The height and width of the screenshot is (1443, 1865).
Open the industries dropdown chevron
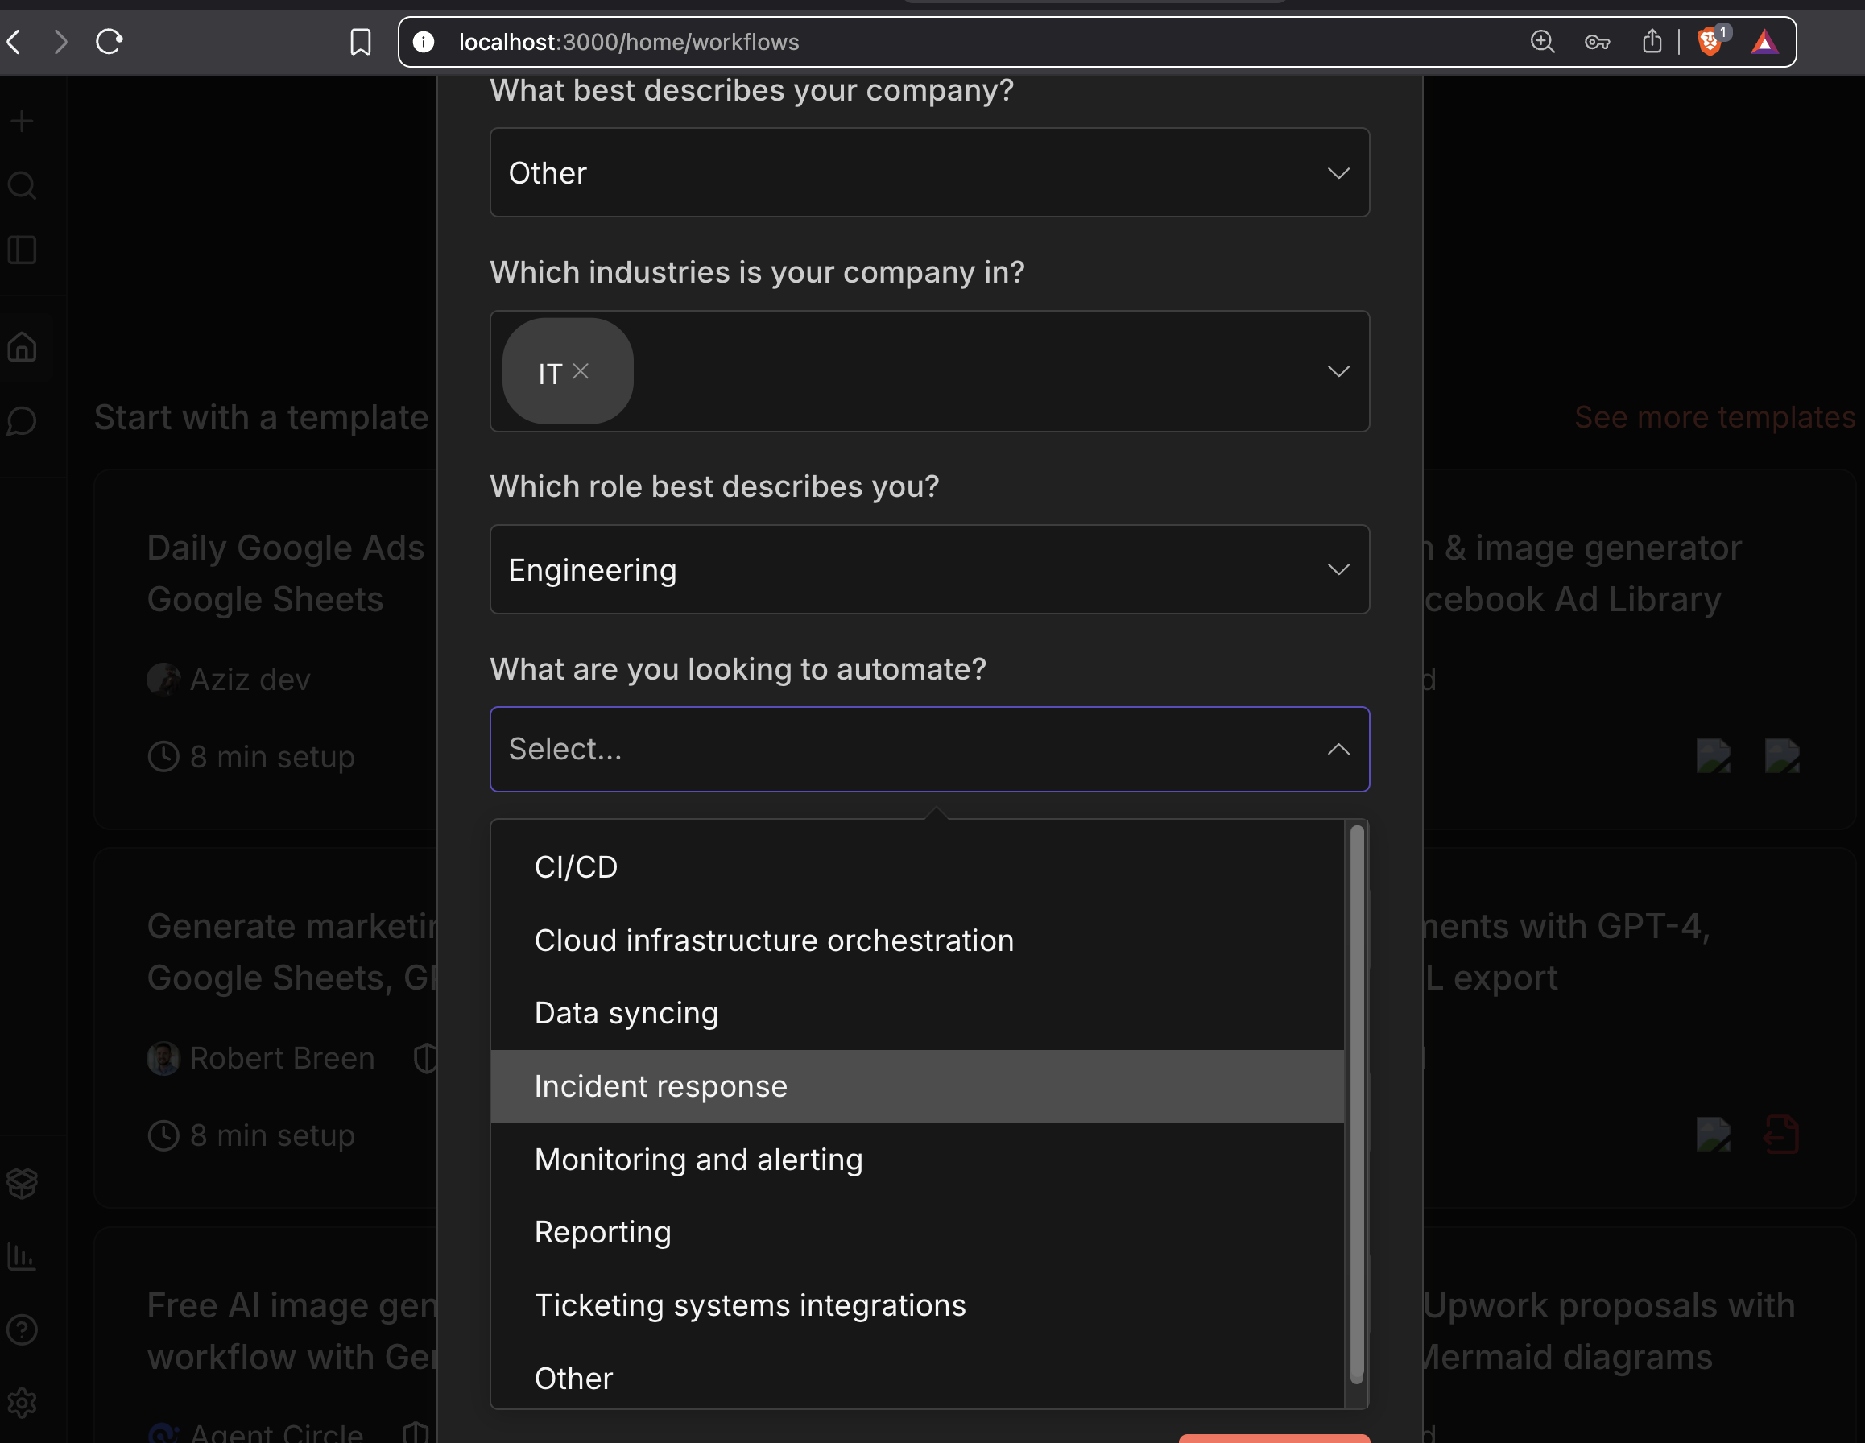pos(1338,371)
